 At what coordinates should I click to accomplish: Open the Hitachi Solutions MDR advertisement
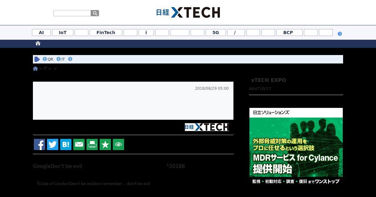pyautogui.click(x=296, y=147)
